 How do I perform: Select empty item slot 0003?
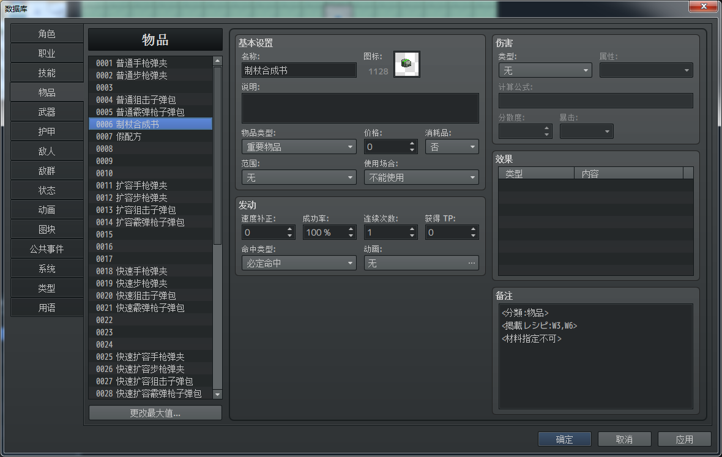pos(151,87)
